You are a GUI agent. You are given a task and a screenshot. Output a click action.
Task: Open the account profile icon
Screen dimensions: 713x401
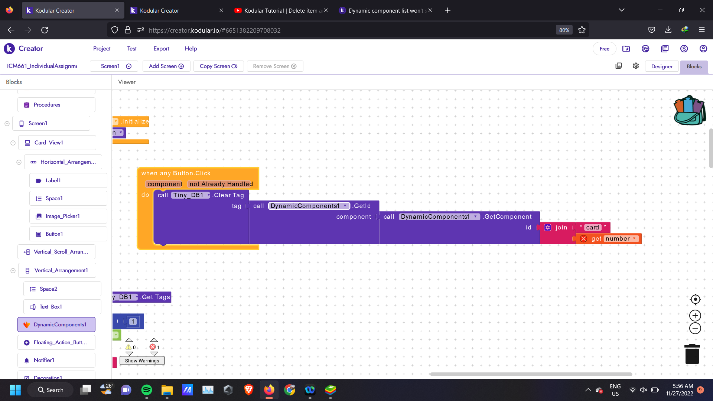703,49
